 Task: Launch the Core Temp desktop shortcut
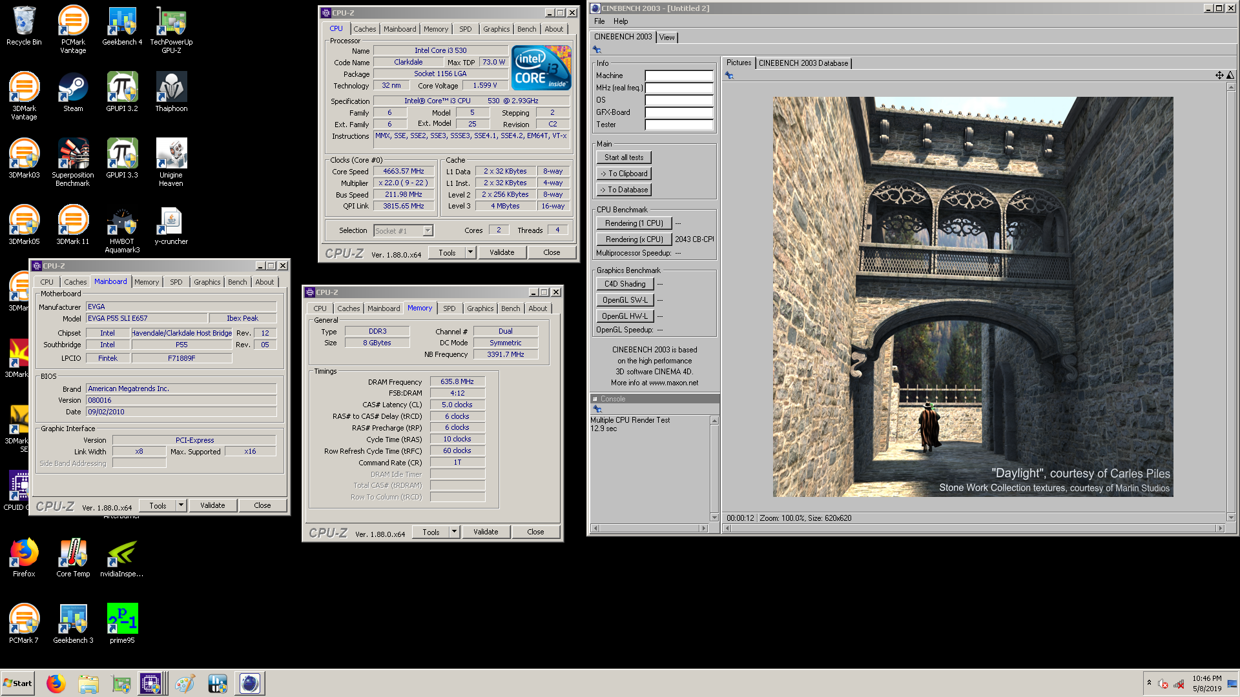click(x=73, y=557)
